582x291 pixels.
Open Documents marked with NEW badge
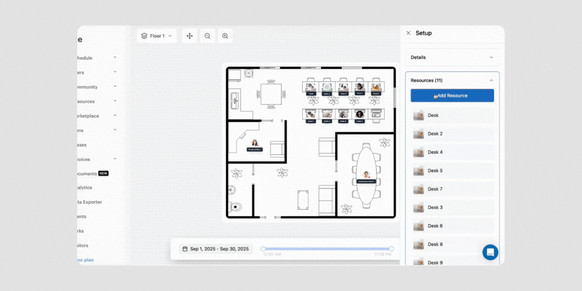(90, 173)
